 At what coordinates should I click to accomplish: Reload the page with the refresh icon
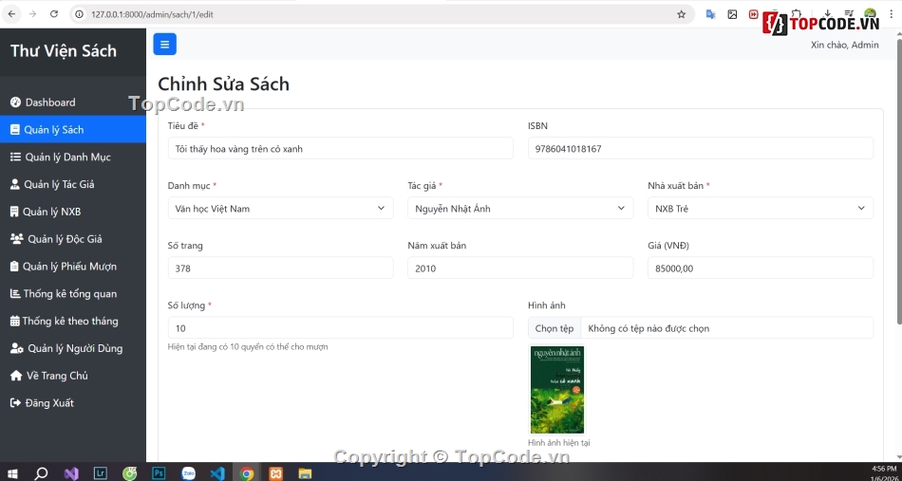[54, 14]
